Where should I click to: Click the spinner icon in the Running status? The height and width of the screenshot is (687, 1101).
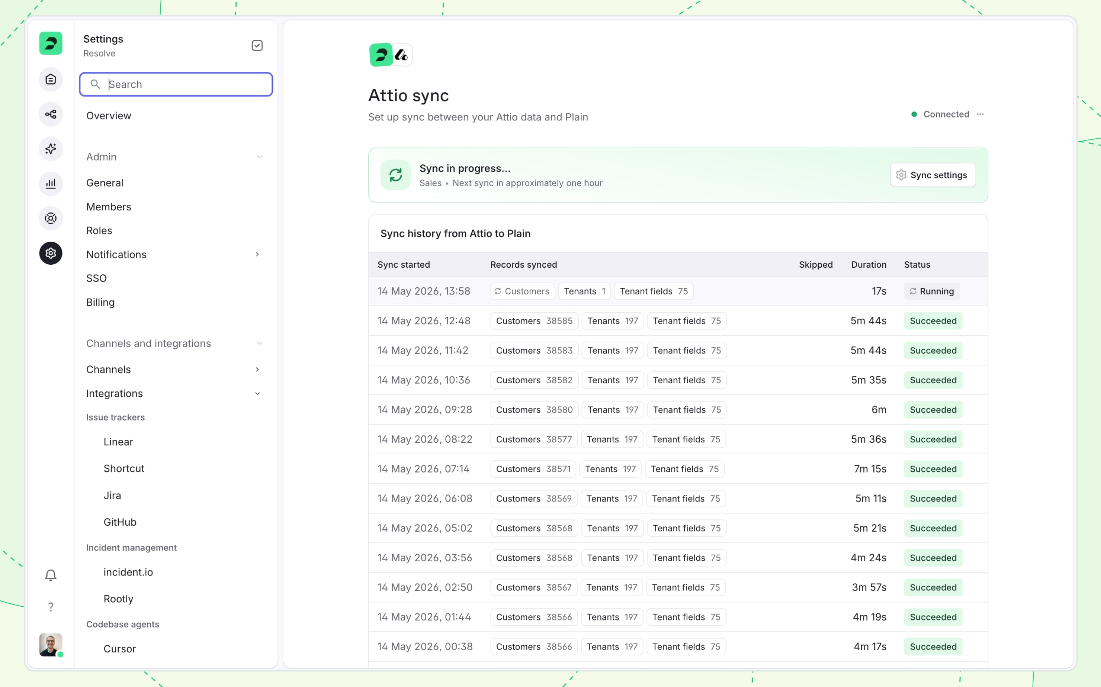pyautogui.click(x=913, y=291)
